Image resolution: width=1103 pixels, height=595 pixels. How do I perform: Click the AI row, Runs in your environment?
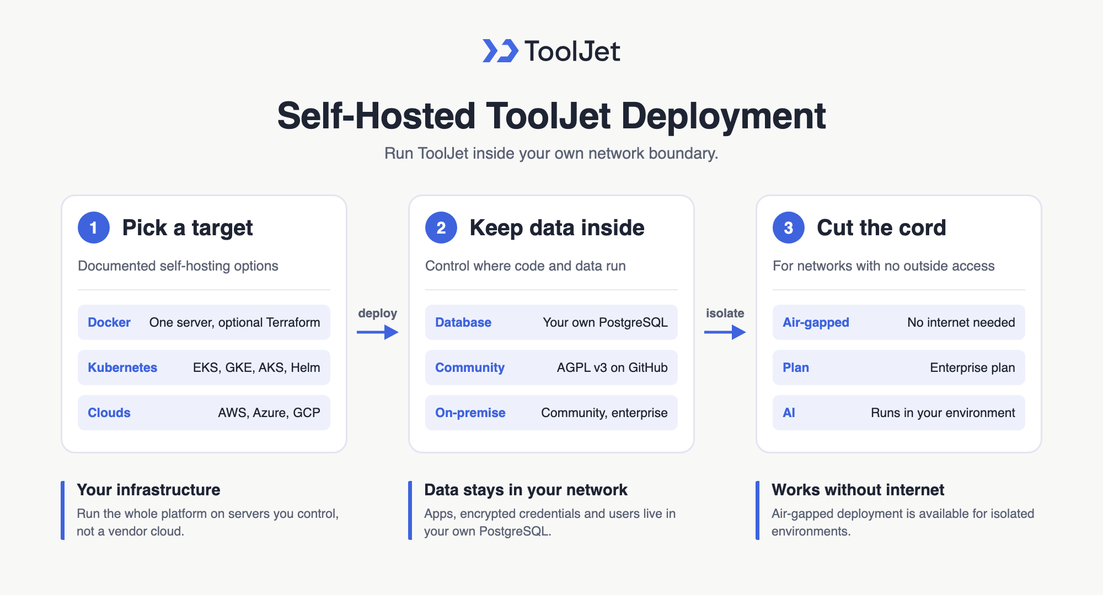899,413
